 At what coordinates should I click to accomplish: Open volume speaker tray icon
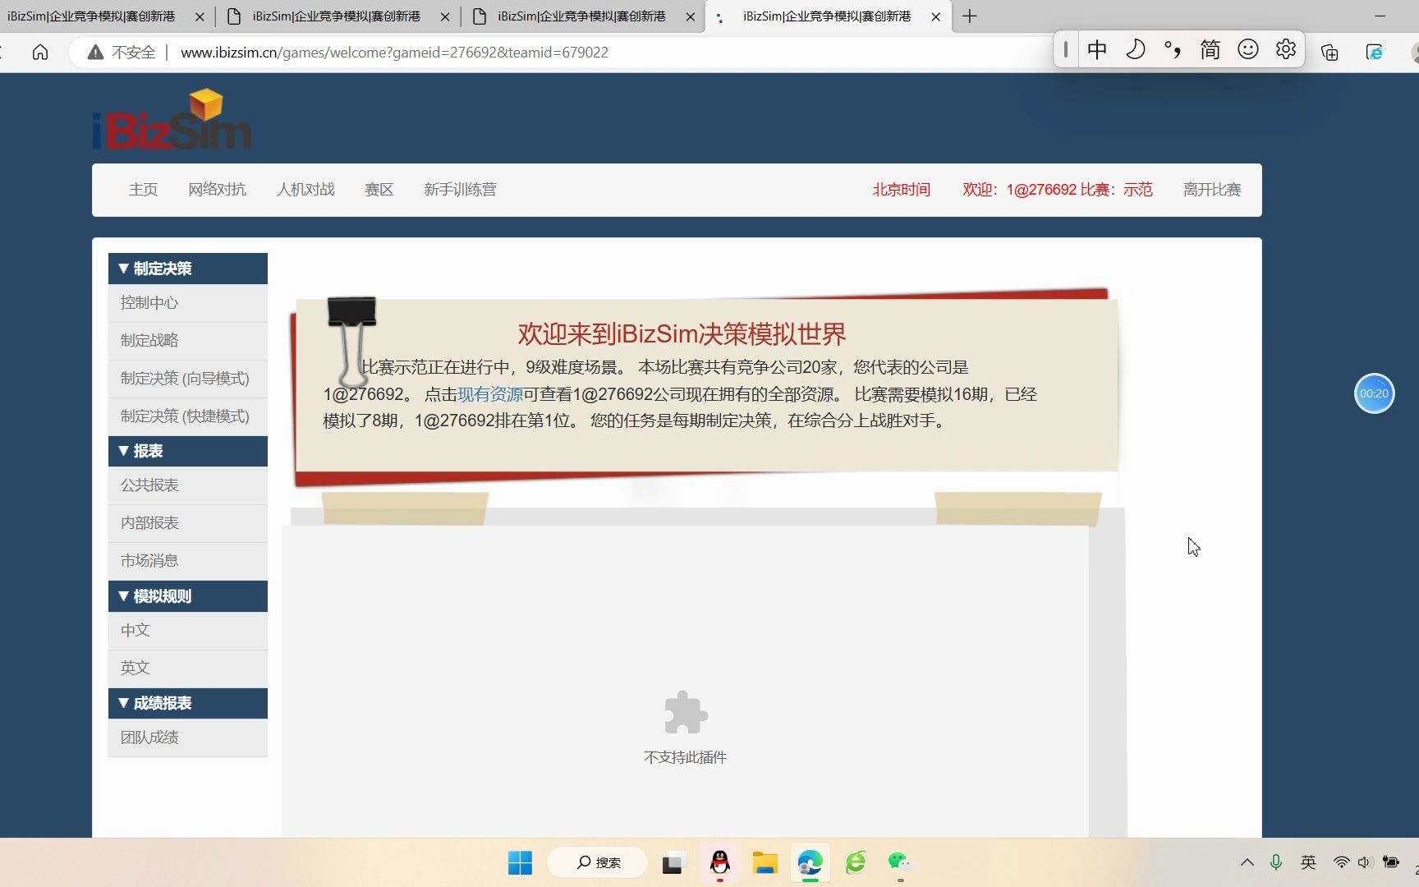click(1365, 862)
